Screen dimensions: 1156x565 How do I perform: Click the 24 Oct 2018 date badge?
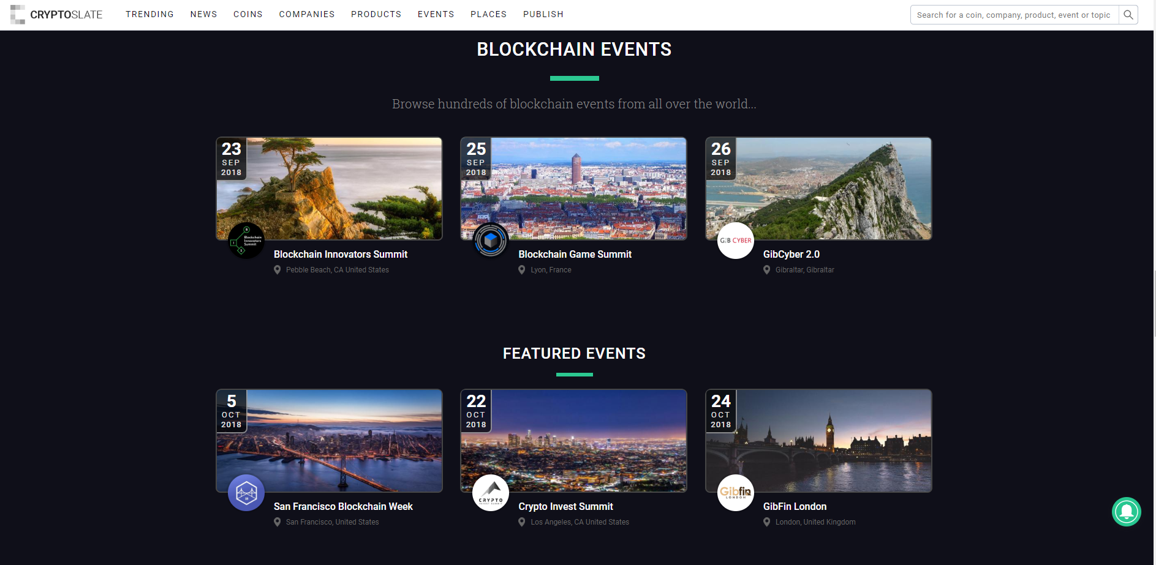click(x=721, y=411)
